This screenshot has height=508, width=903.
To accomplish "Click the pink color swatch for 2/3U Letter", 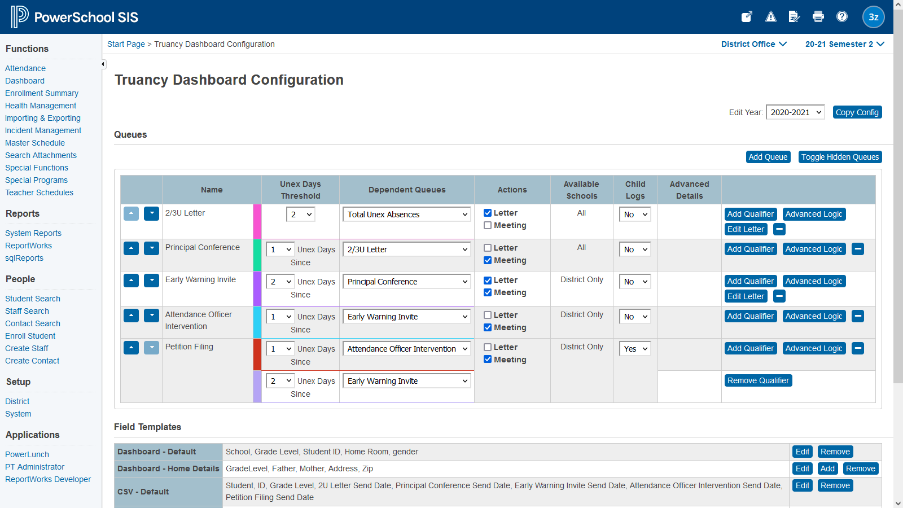I will [x=257, y=221].
